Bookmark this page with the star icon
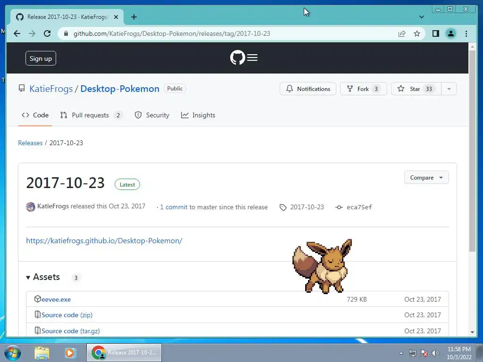 coord(417,33)
